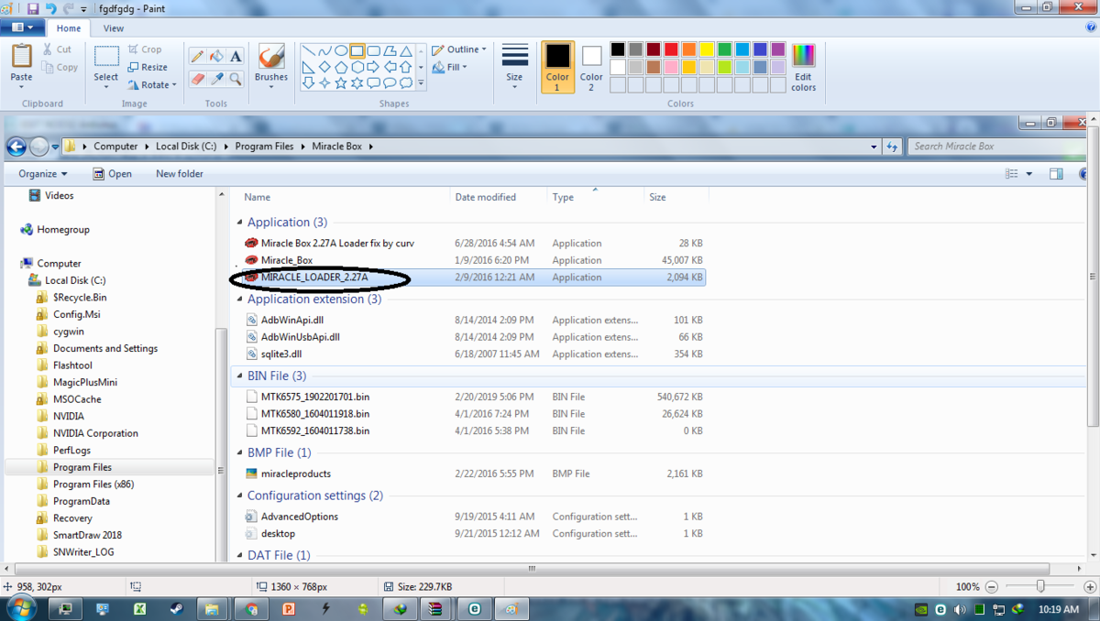Click the Windows Start button
Viewport: 1100px width, 621px height.
coord(20,608)
